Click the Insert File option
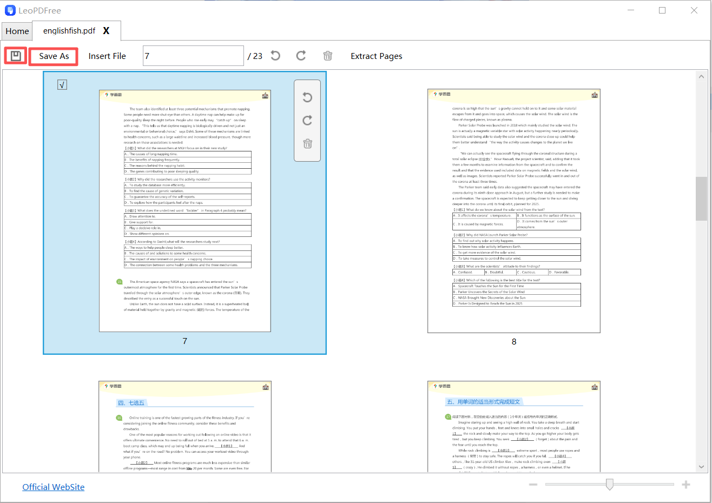 107,56
